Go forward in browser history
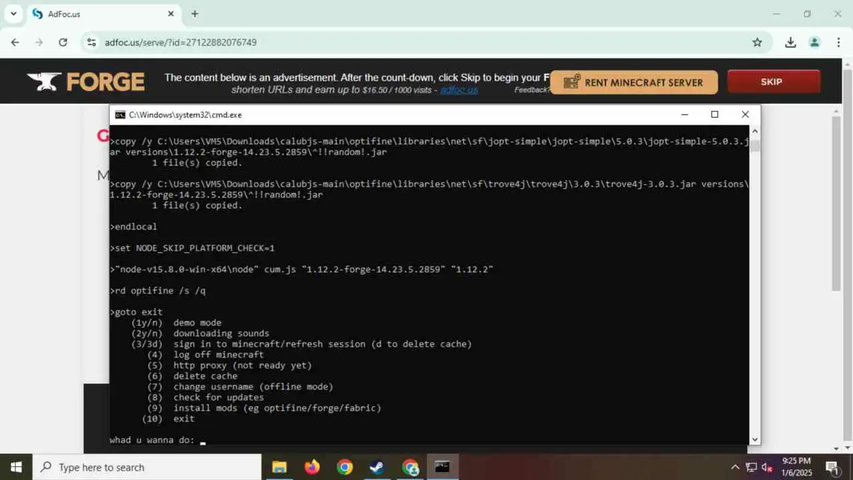The height and width of the screenshot is (480, 853). click(x=39, y=42)
